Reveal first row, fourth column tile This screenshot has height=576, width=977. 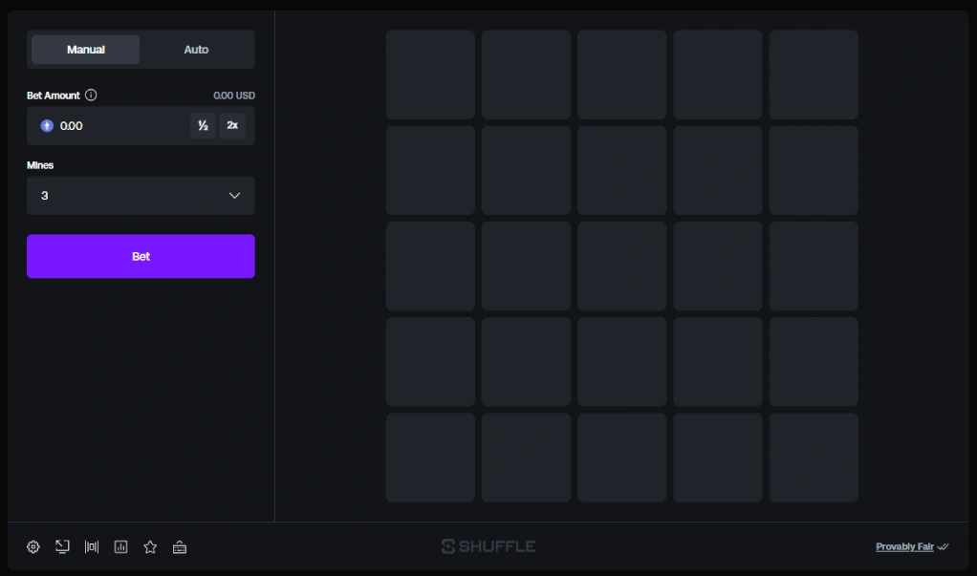click(718, 75)
